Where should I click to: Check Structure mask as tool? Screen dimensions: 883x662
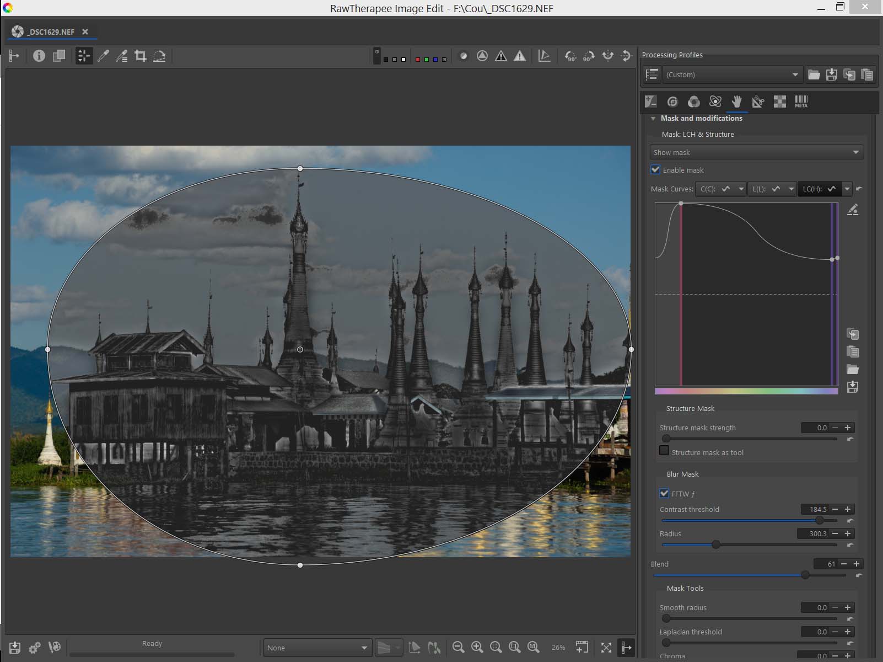664,451
